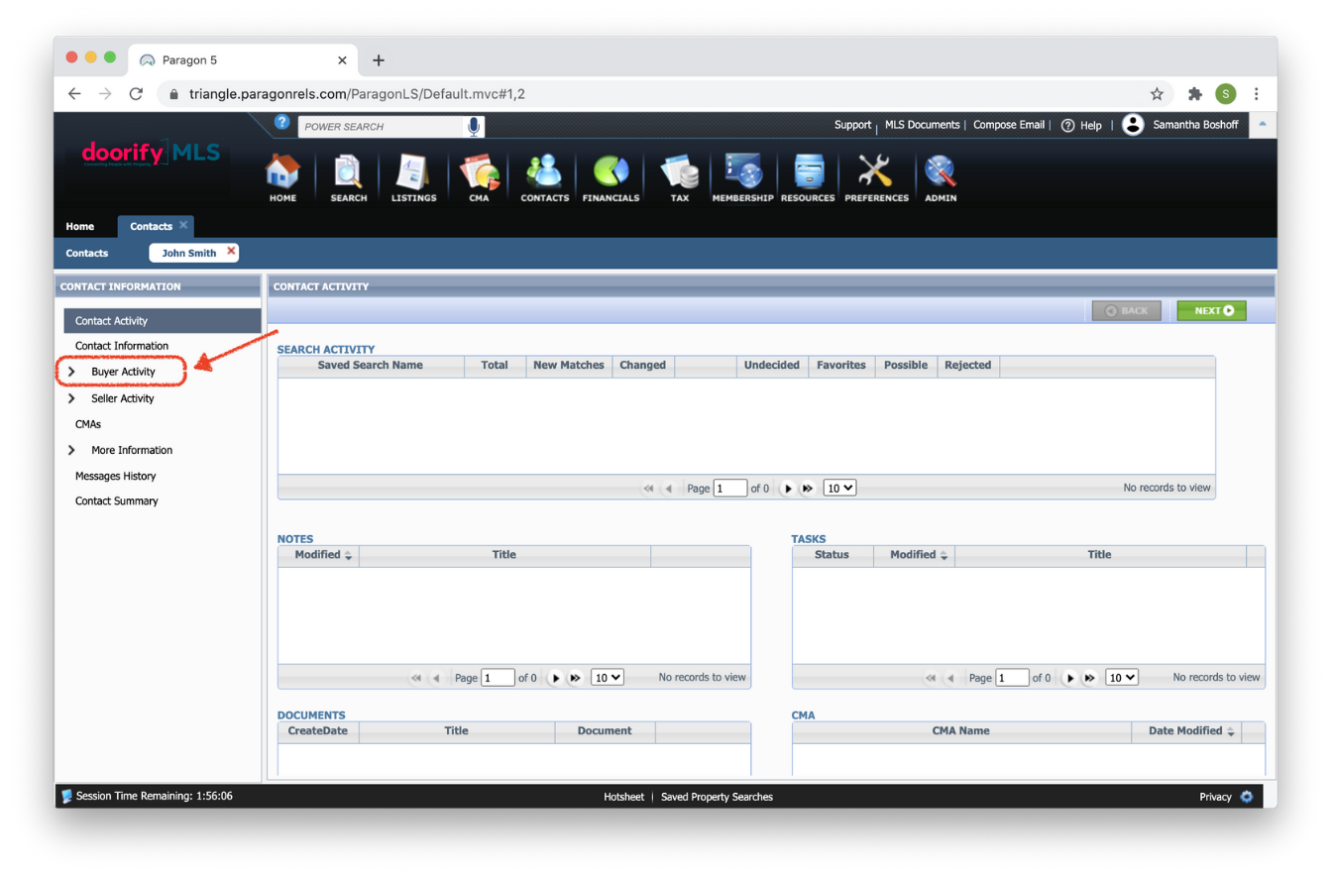Image resolution: width=1332 pixels, height=879 pixels.
Task: Click the Back button
Action: (1126, 311)
